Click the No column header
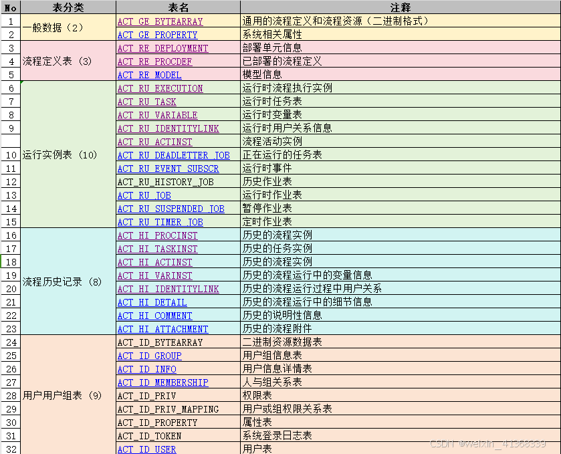 11,7
